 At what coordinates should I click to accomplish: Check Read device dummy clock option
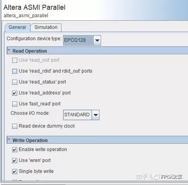(14, 126)
